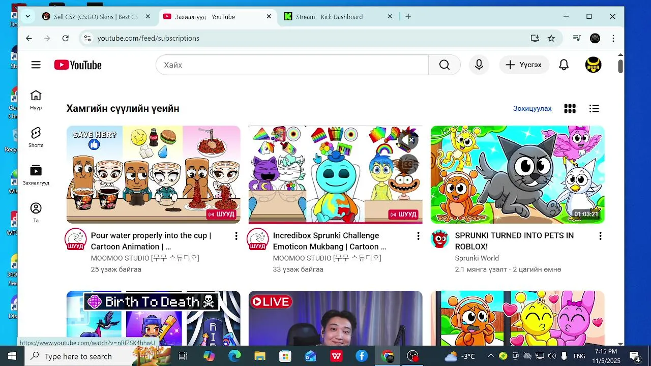Open MOOMOO STUDIO avatar on Pour water video
Viewport: 651px width, 366px height.
[75, 239]
